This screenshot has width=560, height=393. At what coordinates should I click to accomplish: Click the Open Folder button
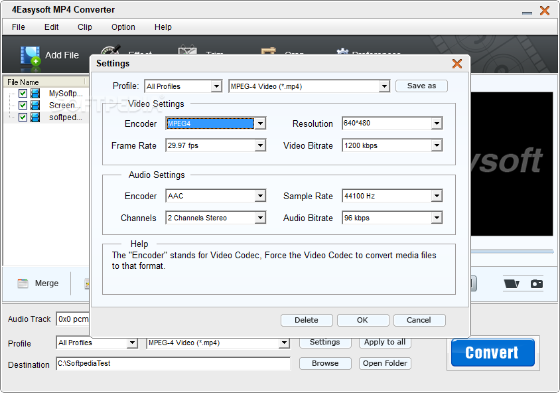point(385,363)
